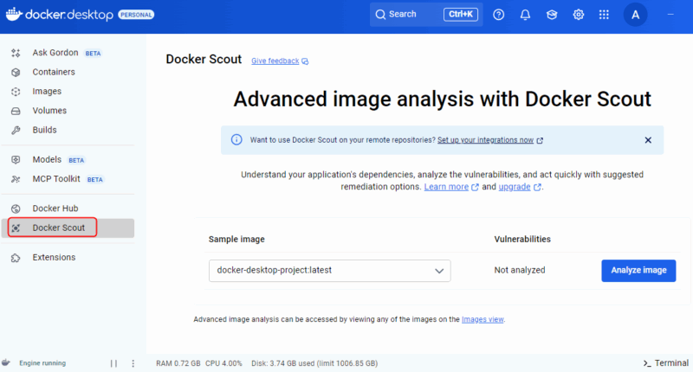Click the Analyze image button
Screen dimensions: 693x372
click(x=638, y=271)
